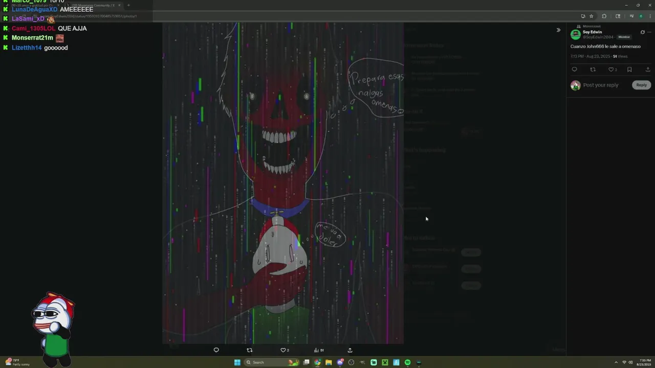Screen dimensions: 655x368
Task: Expand the system tray hidden icons chevron
Action: [616, 362]
